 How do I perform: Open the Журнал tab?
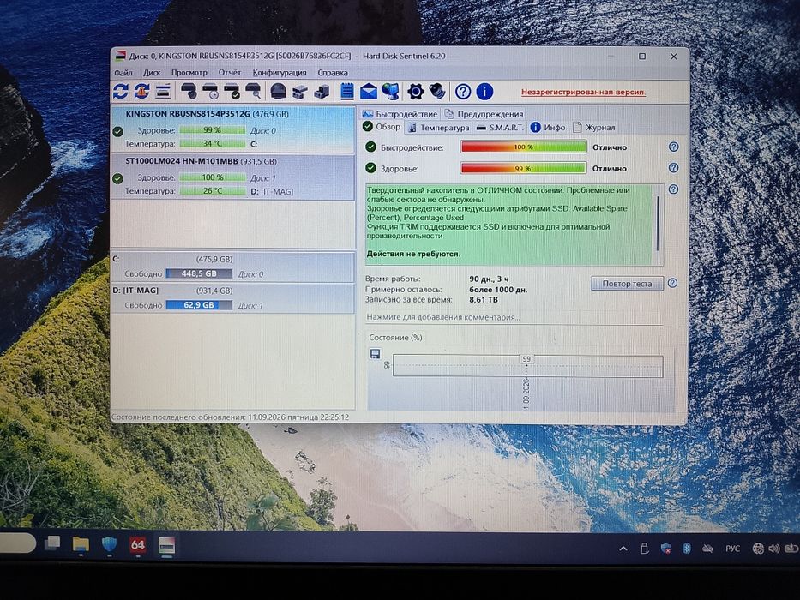click(x=594, y=127)
